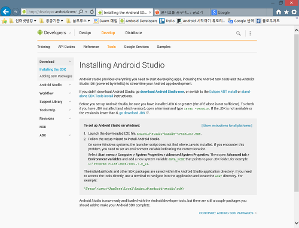Click the vertical scrollbar thumb
Image resolution: width=299 pixels, height=228 pixels.
pyautogui.click(x=297, y=113)
